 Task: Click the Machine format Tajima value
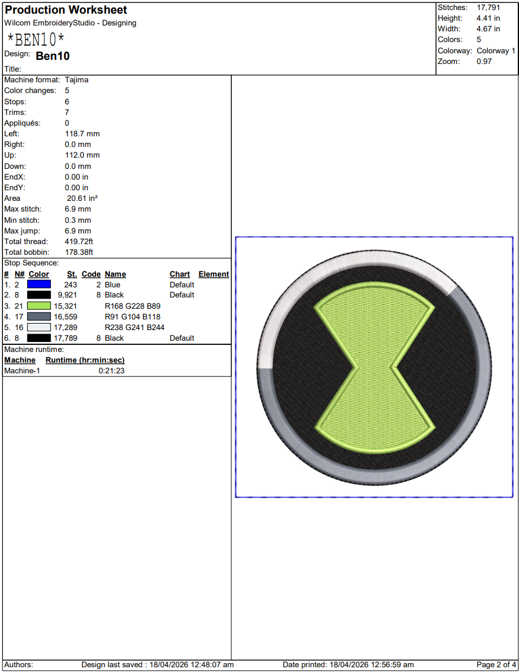click(77, 80)
